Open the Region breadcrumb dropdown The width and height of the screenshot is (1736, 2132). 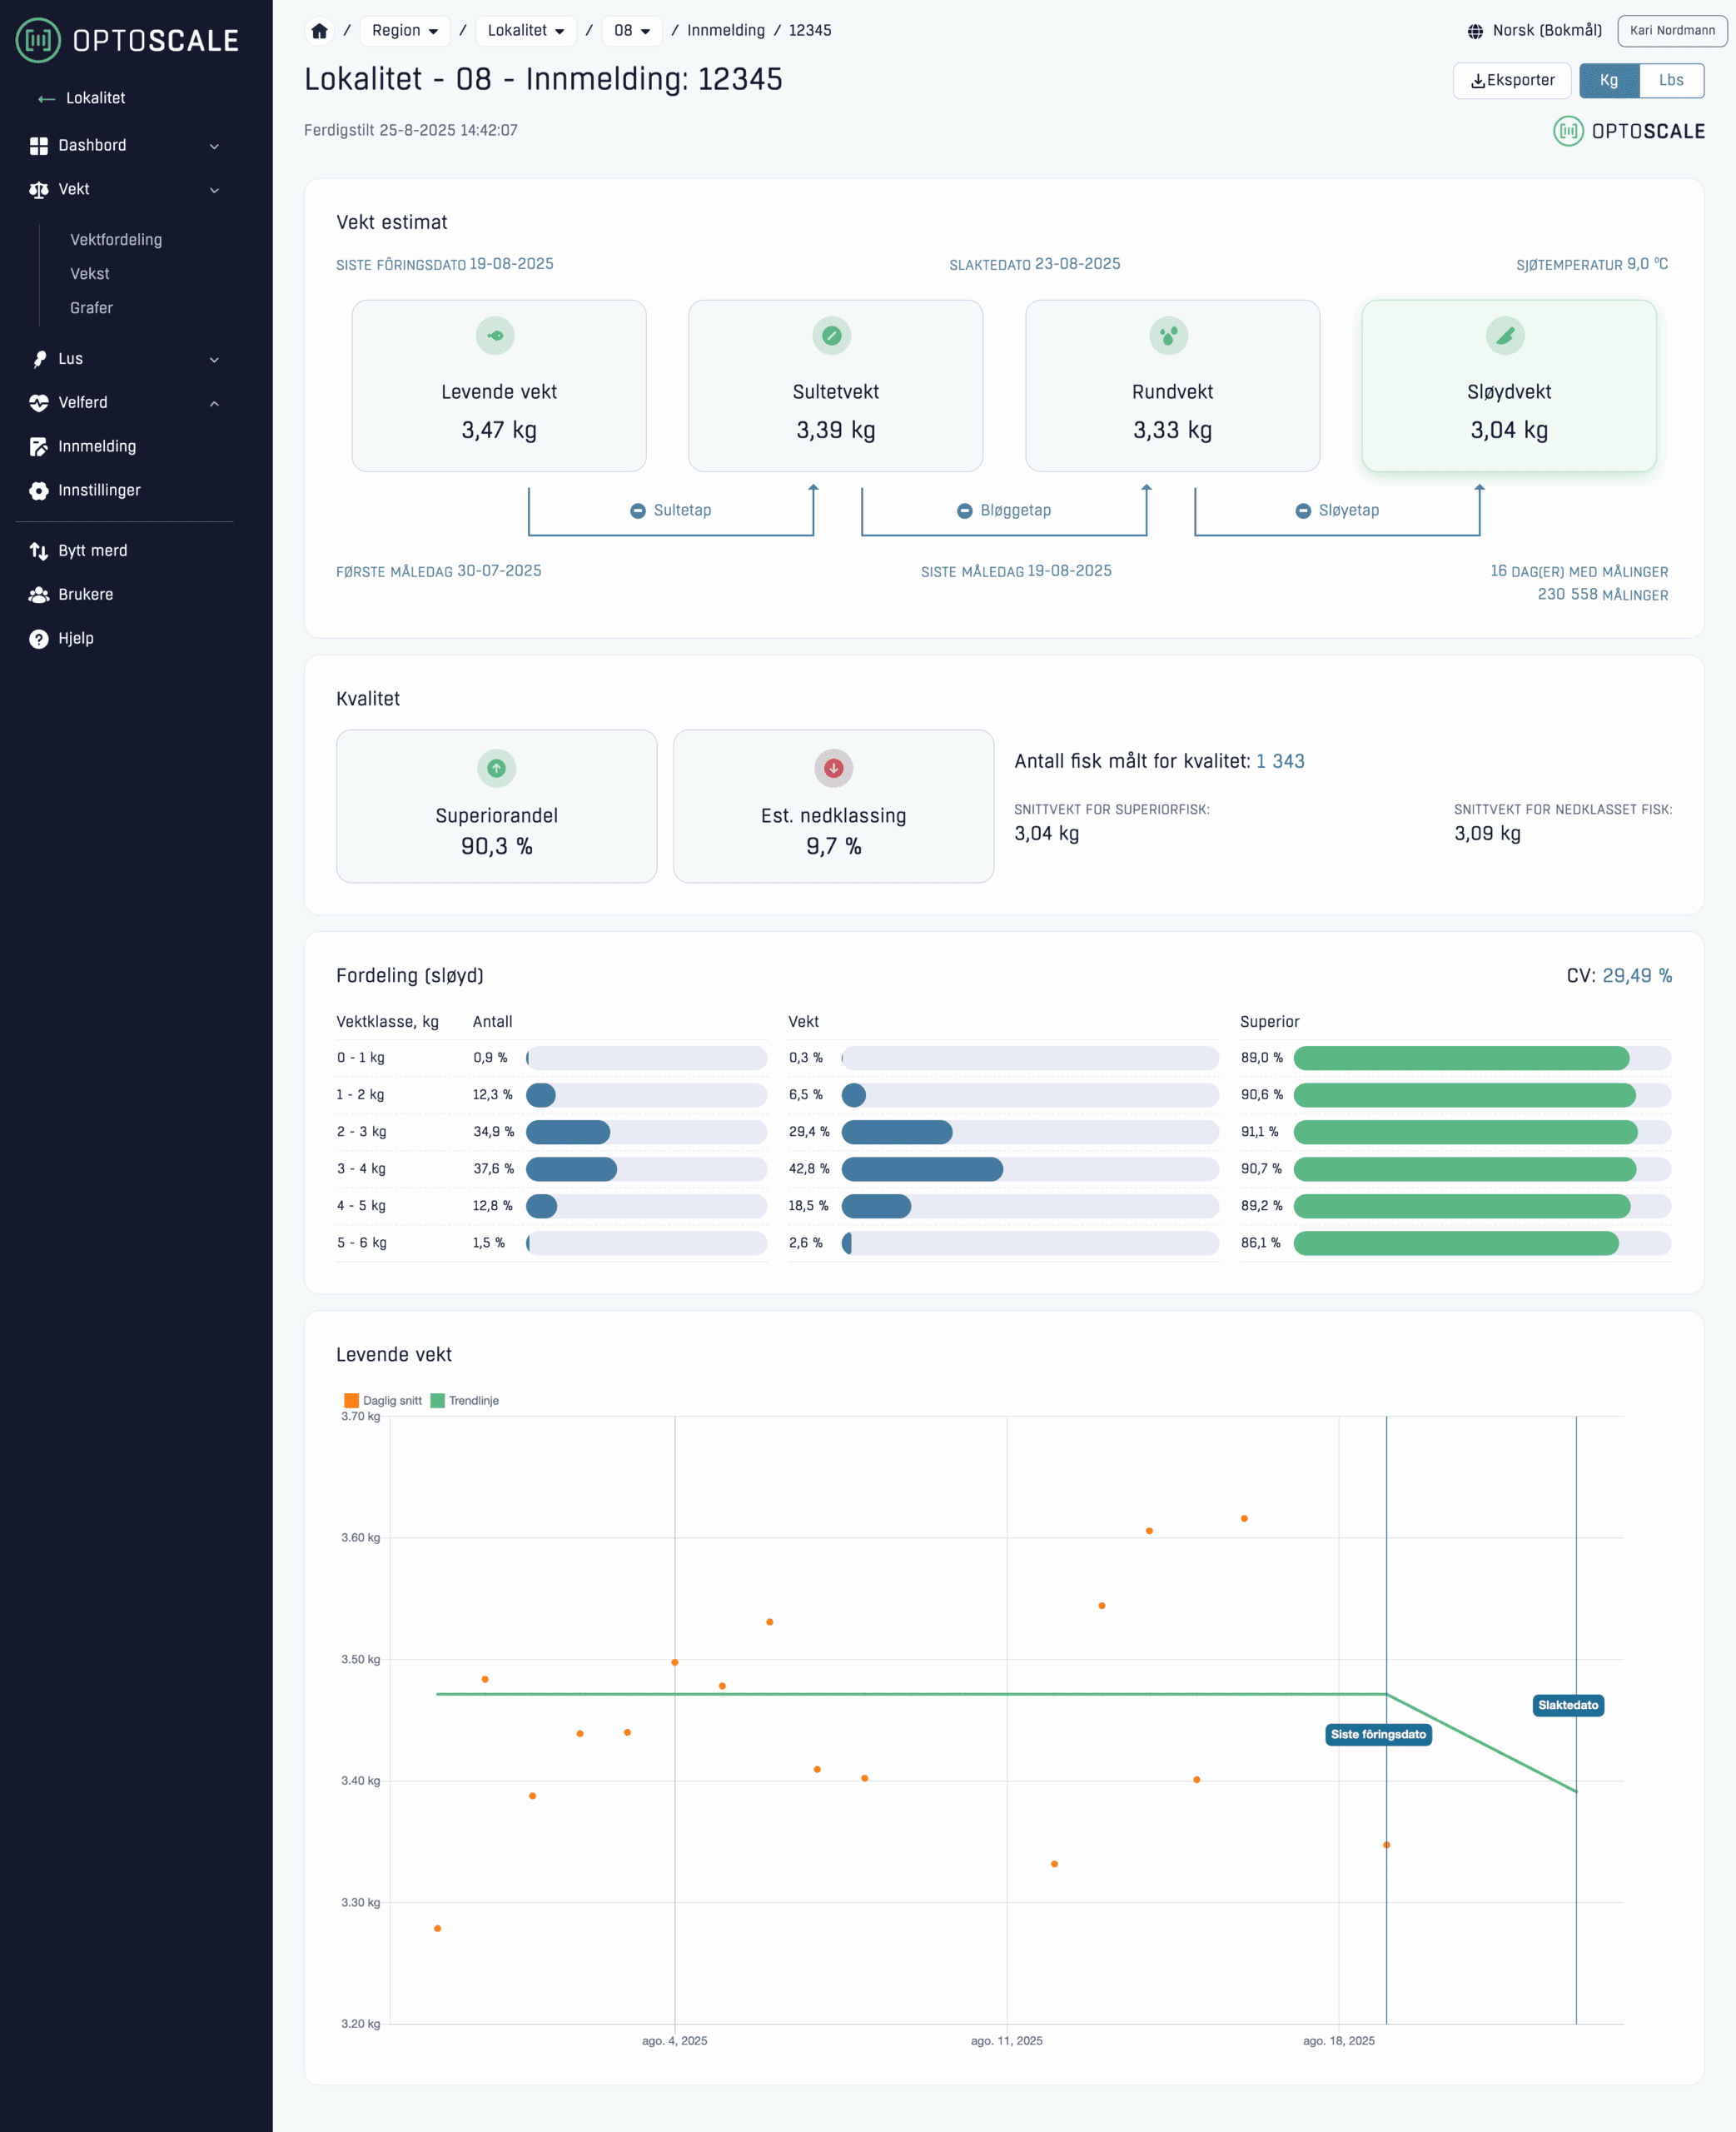tap(404, 31)
